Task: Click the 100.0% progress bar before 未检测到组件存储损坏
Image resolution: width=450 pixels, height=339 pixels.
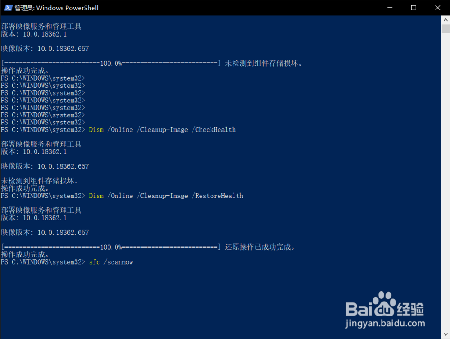Action: [111, 63]
